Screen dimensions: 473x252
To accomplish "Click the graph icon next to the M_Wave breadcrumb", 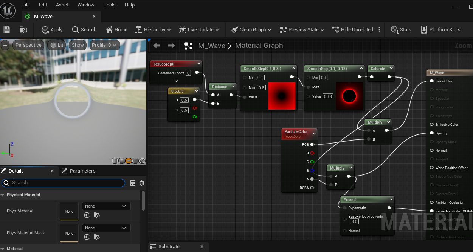I will tap(188, 46).
